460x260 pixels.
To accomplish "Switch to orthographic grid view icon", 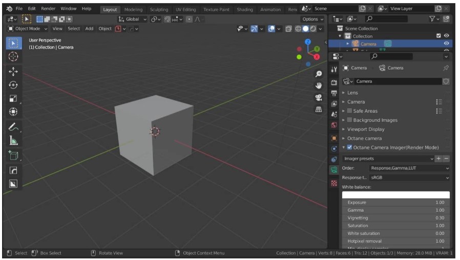I will coord(319,110).
